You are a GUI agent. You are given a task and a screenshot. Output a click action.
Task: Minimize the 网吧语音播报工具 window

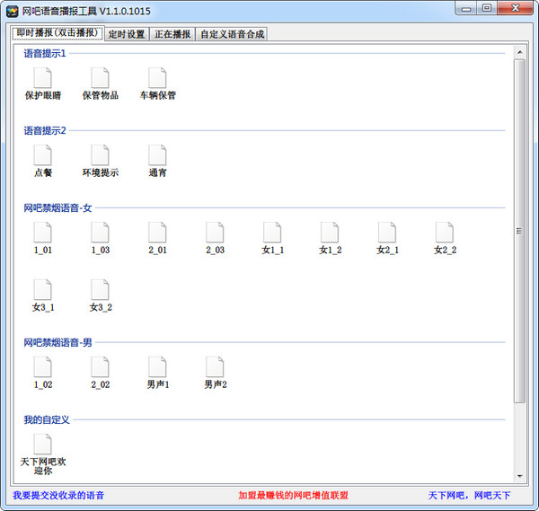[466, 9]
